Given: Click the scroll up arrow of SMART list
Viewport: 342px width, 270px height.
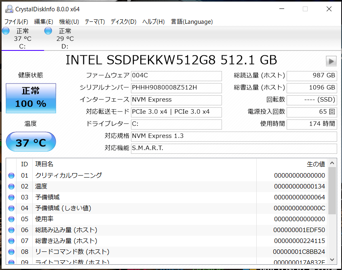Looking at the screenshot, I should (332, 163).
